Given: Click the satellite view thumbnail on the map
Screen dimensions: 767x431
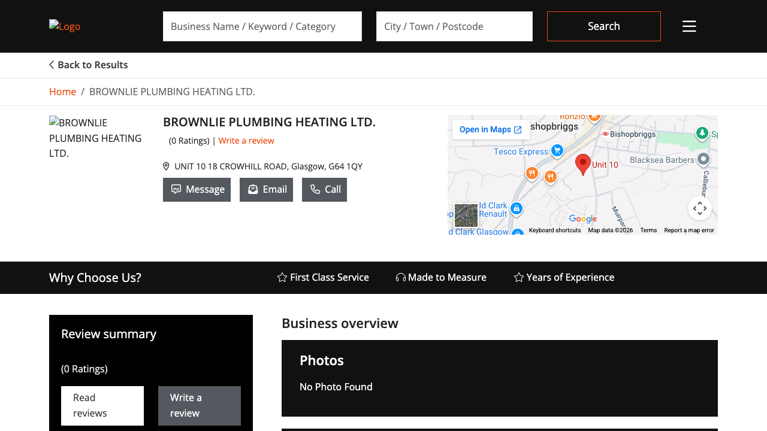Looking at the screenshot, I should click(x=466, y=215).
